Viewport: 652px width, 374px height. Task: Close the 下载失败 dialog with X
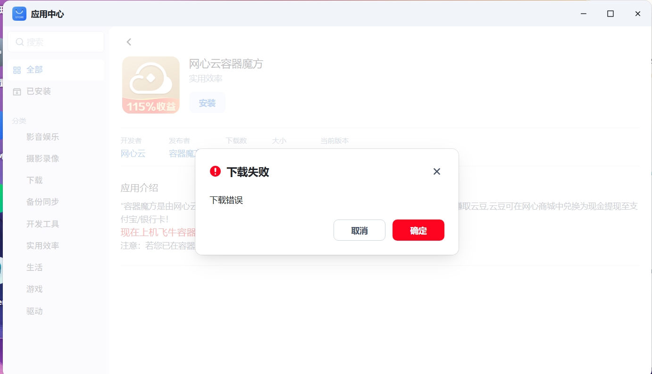coord(437,171)
